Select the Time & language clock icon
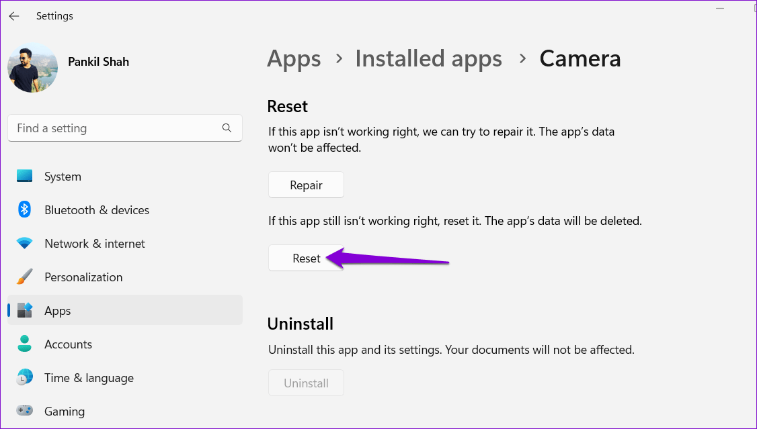This screenshot has height=429, width=757. point(24,377)
